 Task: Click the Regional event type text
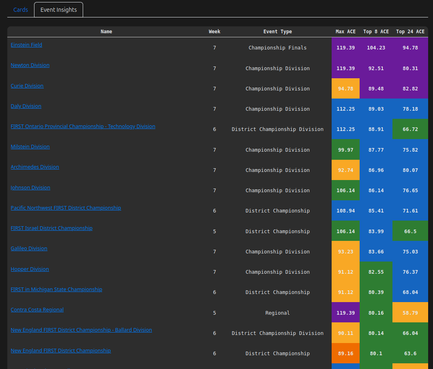tap(278, 313)
